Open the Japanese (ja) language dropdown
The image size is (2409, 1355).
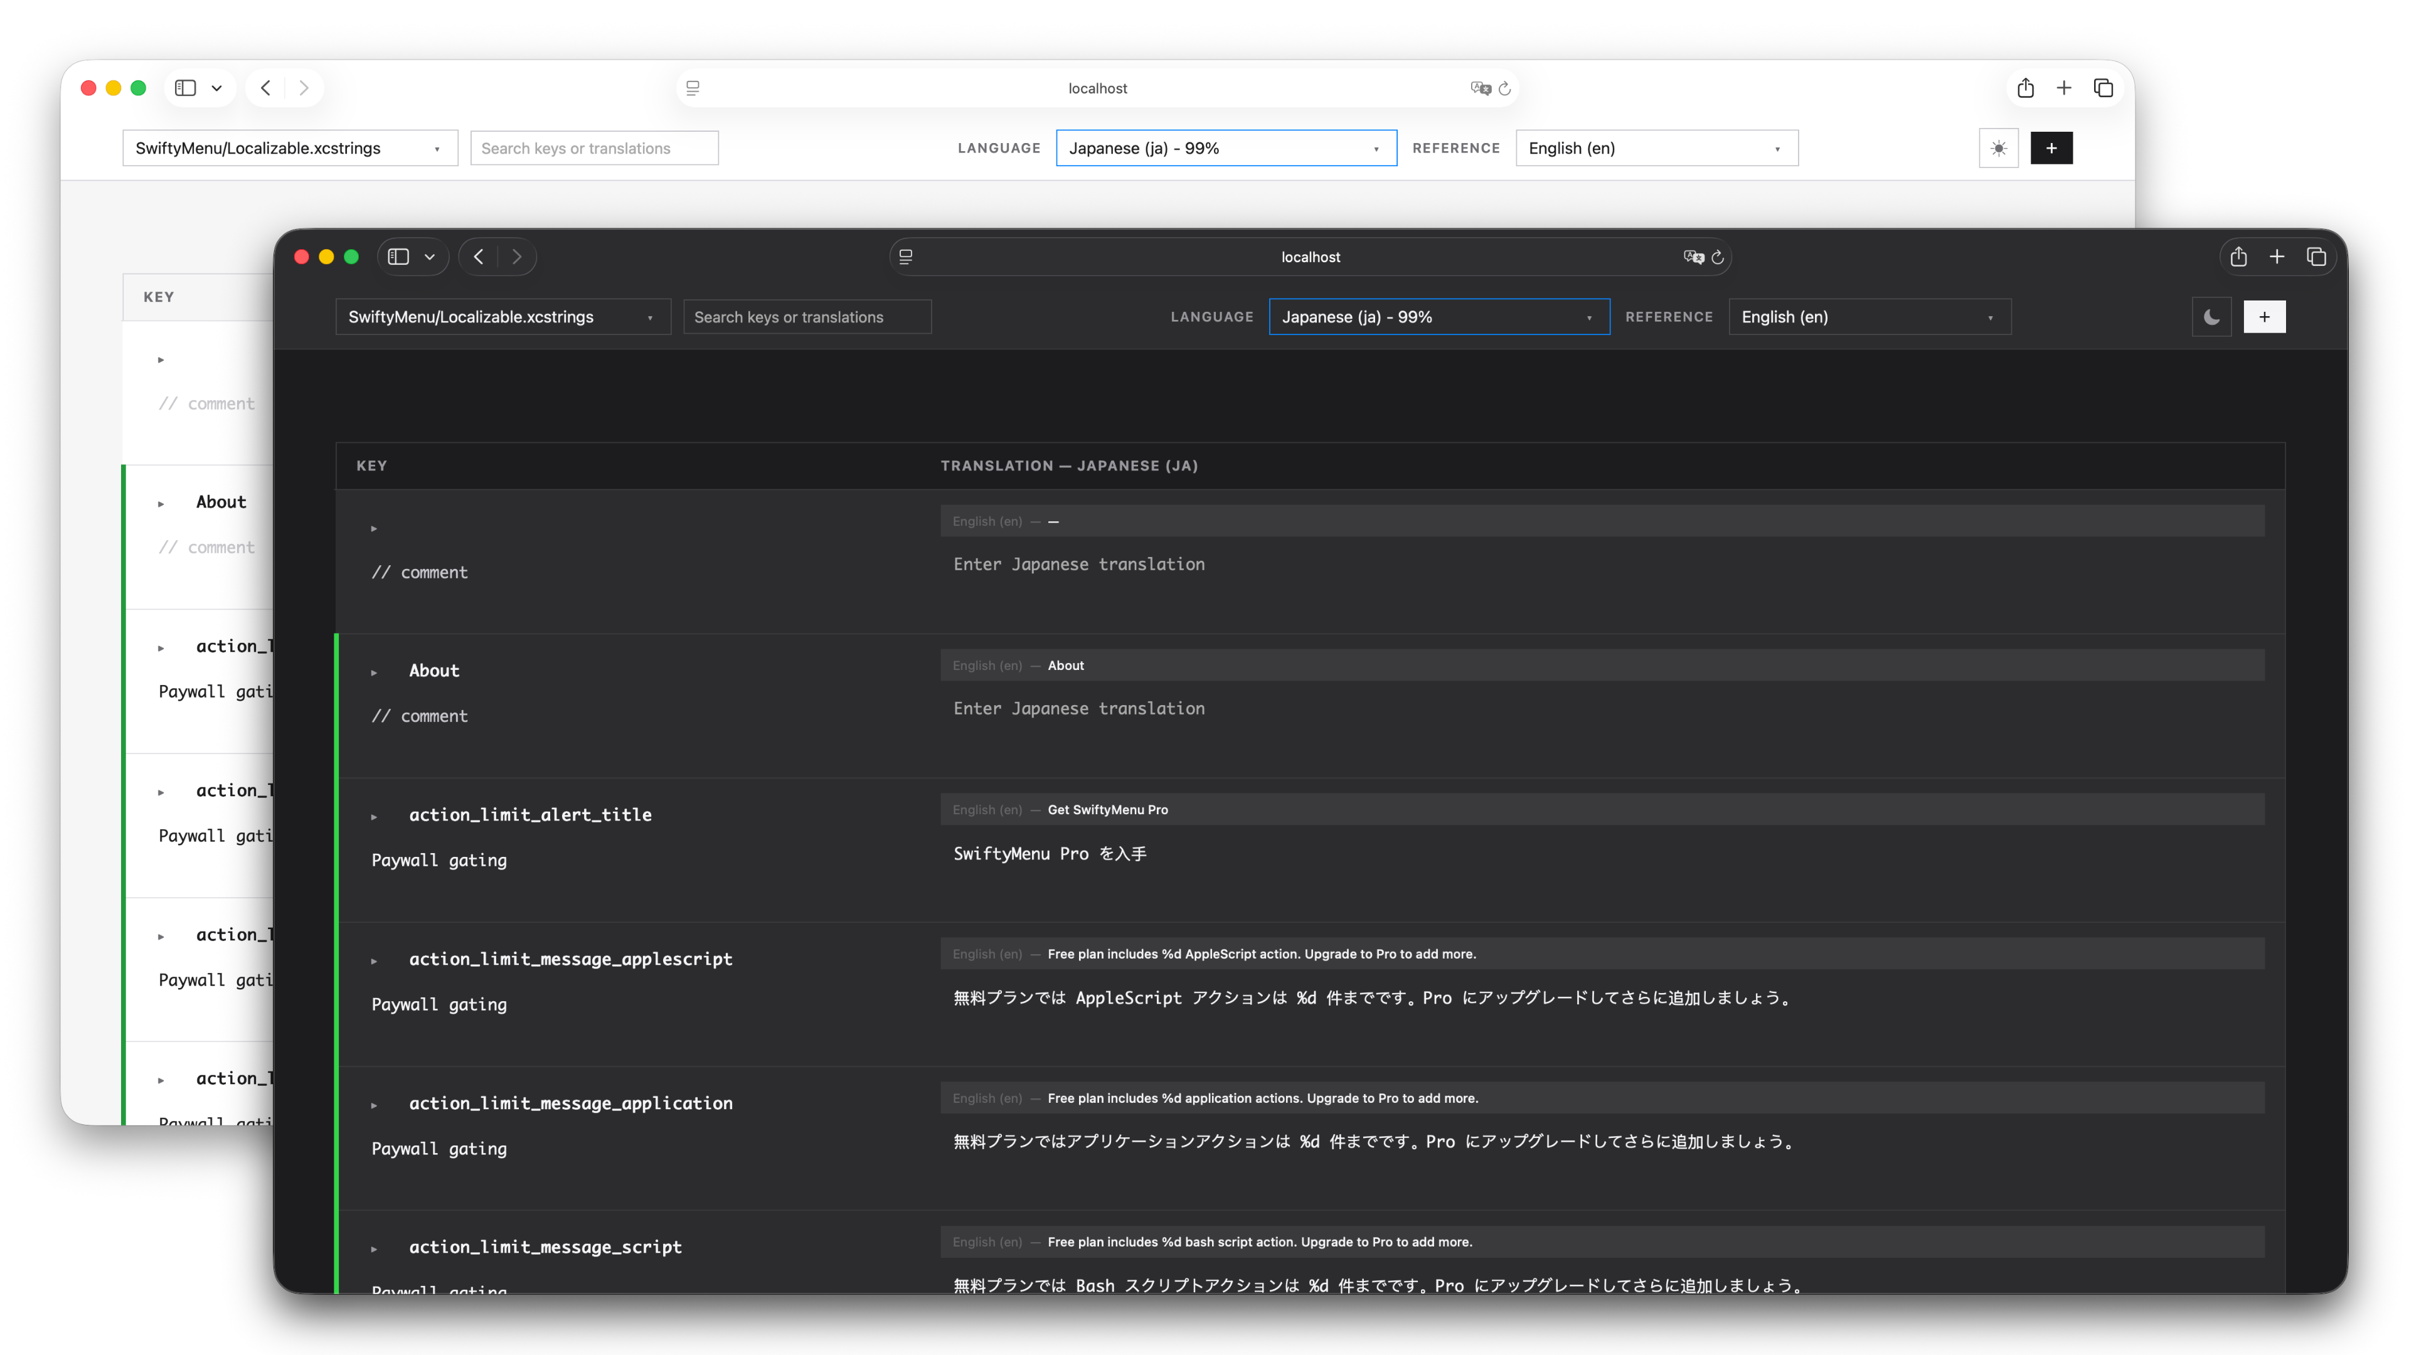(1438, 316)
